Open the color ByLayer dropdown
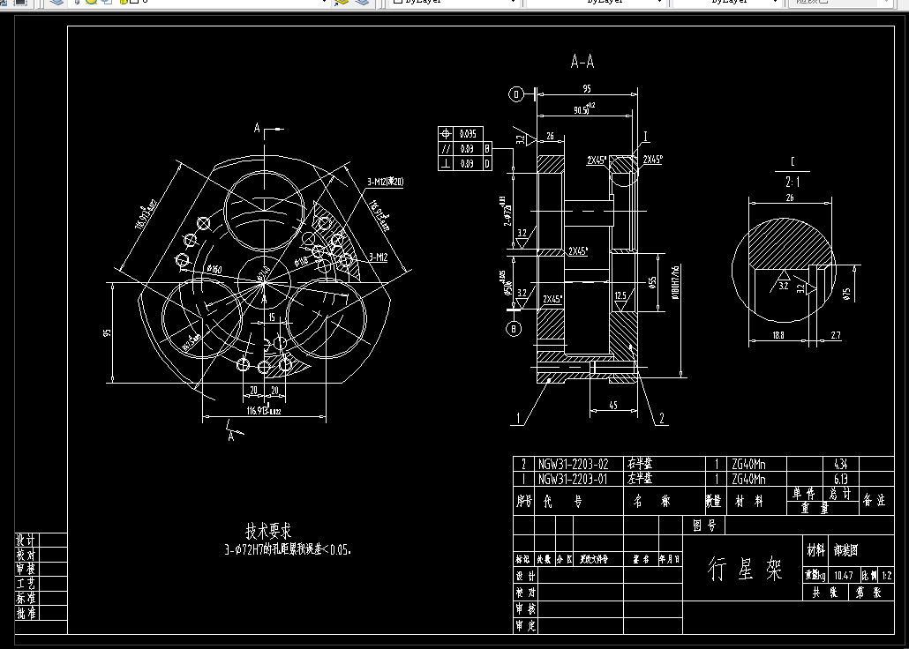Image resolution: width=909 pixels, height=649 pixels. 452,3
